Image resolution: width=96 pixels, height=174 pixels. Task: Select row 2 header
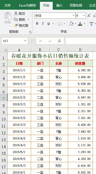(4, 63)
